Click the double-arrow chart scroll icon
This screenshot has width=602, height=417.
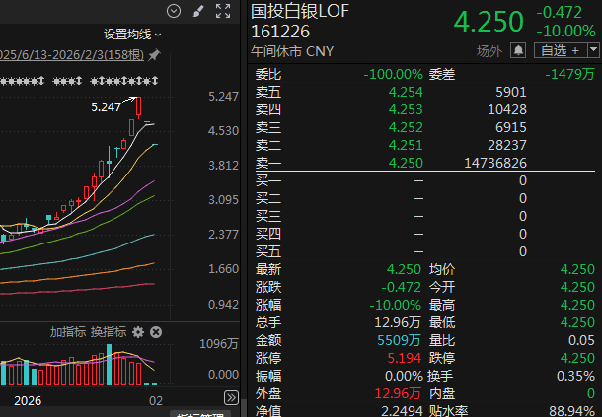[x=231, y=398]
